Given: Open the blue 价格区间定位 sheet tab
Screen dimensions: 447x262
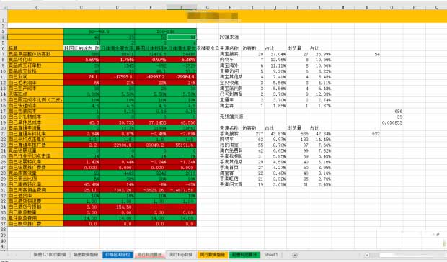Looking at the screenshot, I should tap(118, 255).
